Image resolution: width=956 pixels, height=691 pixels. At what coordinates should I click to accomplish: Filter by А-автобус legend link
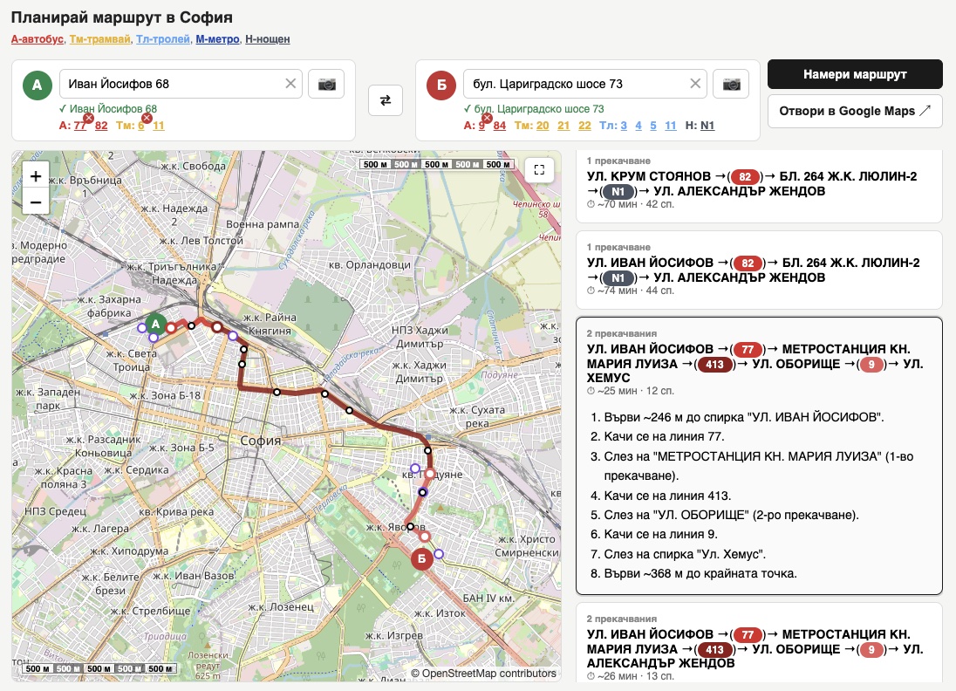[x=38, y=39]
